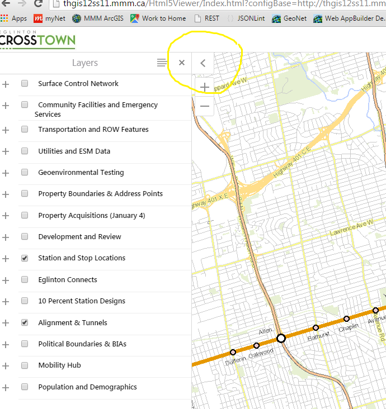Enable Transportation and ROW Features layer
The image size is (386, 409).
[25, 129]
